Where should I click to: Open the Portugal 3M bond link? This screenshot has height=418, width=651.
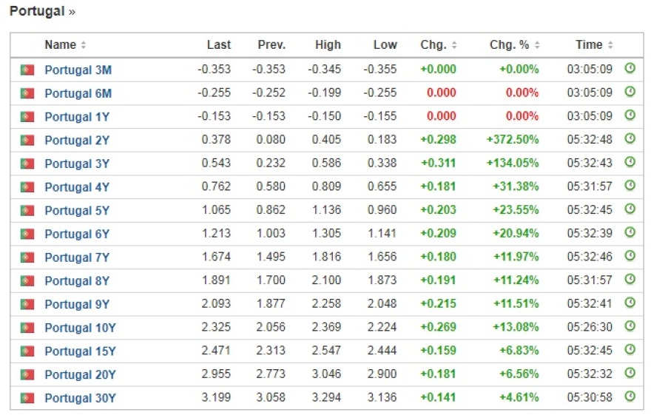tap(78, 70)
